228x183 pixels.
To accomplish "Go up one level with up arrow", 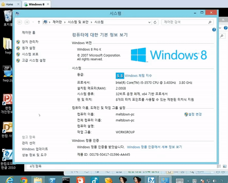I will coord(39,22).
